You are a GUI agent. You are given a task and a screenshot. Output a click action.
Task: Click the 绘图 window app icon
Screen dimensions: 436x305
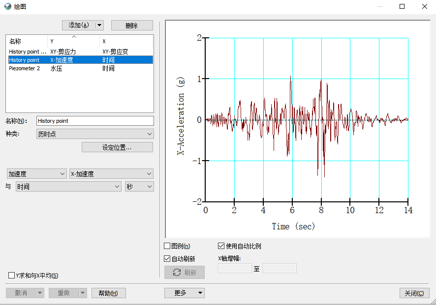[x=8, y=6]
